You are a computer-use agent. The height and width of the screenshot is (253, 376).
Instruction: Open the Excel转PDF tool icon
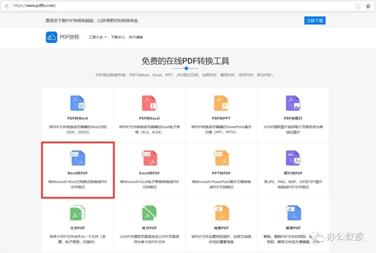[x=149, y=158]
